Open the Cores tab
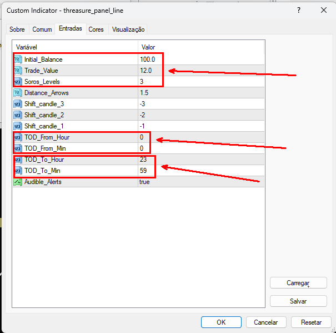The image size is (336, 333). pos(96,29)
